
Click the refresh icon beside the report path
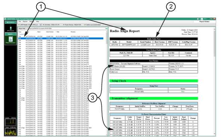pyautogui.click(x=107, y=29)
